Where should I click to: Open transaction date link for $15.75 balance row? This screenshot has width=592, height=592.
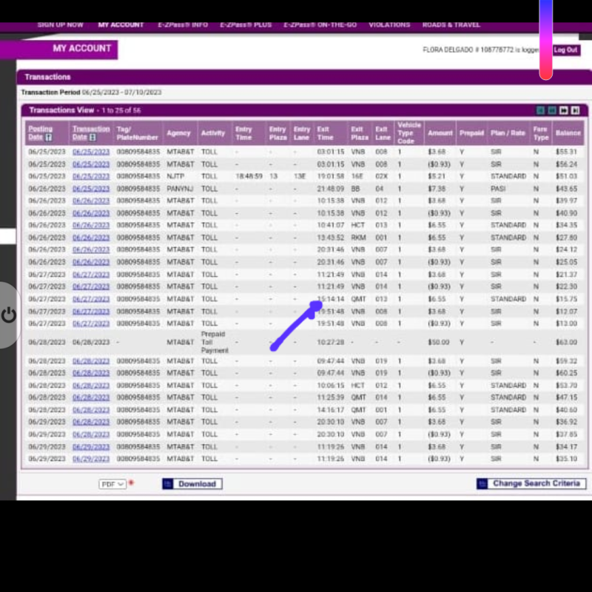(91, 299)
